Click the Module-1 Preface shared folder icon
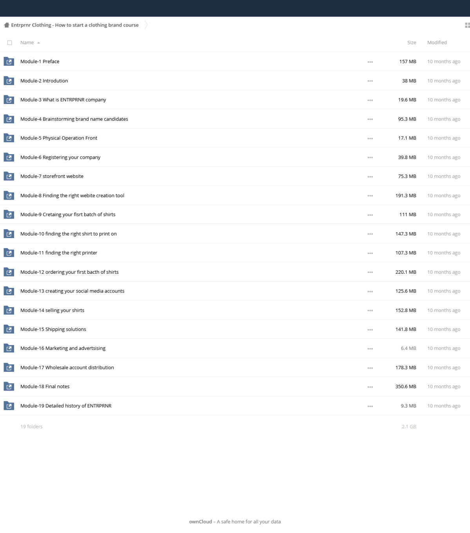470x533 pixels. coord(9,62)
